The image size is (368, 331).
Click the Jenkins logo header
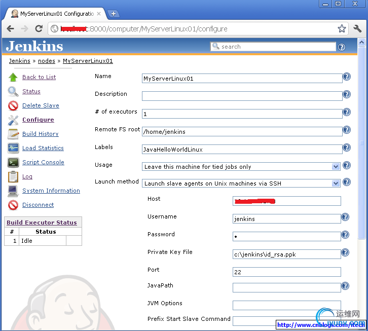click(x=34, y=46)
